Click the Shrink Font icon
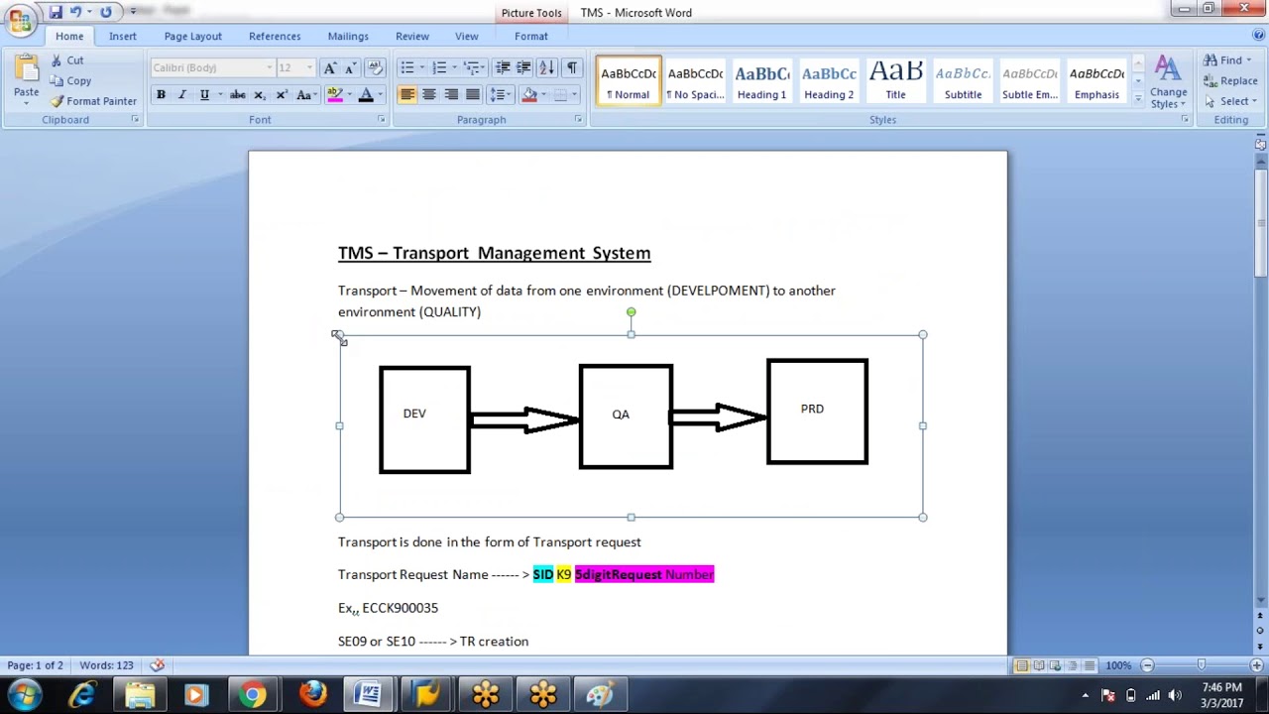The height and width of the screenshot is (714, 1269). click(350, 68)
